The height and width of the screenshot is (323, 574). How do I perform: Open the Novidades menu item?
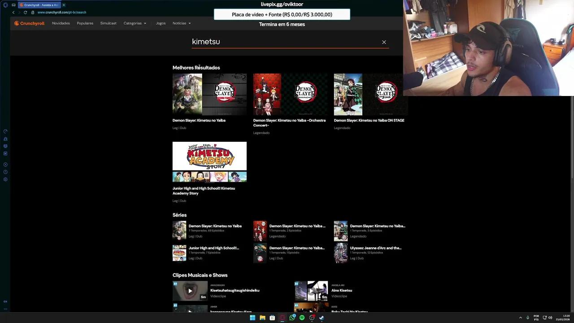[61, 23]
